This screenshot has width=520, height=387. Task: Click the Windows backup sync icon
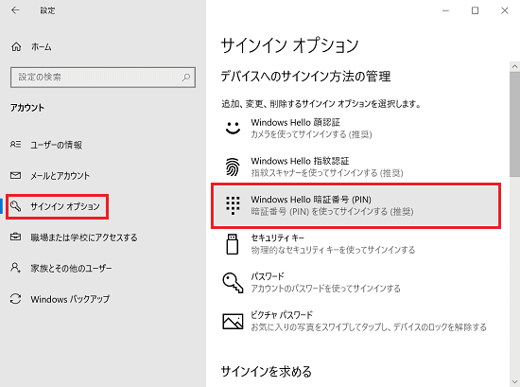point(15,299)
